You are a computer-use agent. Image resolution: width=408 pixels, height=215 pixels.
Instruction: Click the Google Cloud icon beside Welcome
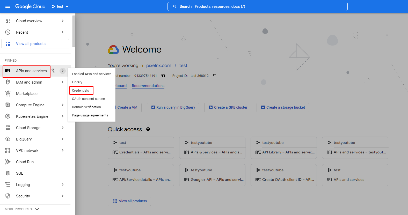click(113, 49)
